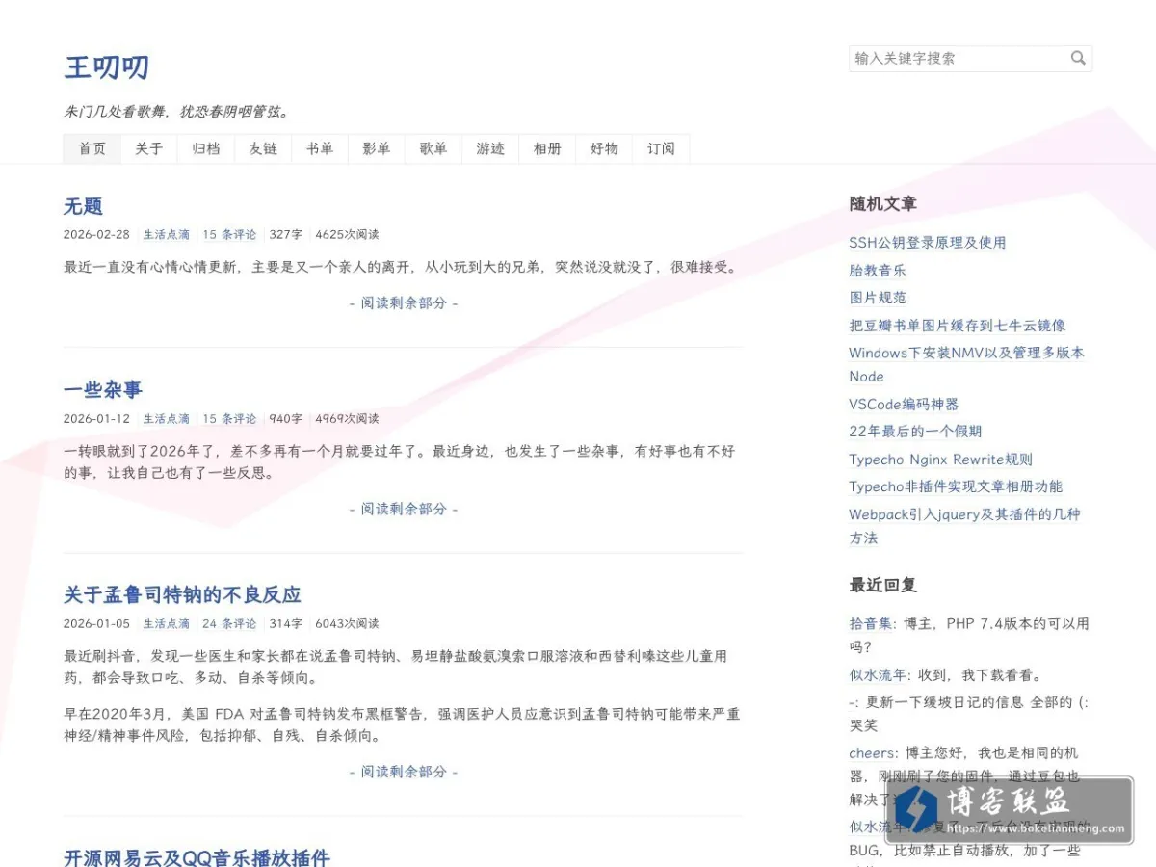Open random article 胎教音乐
This screenshot has height=867, width=1156.
(878, 271)
